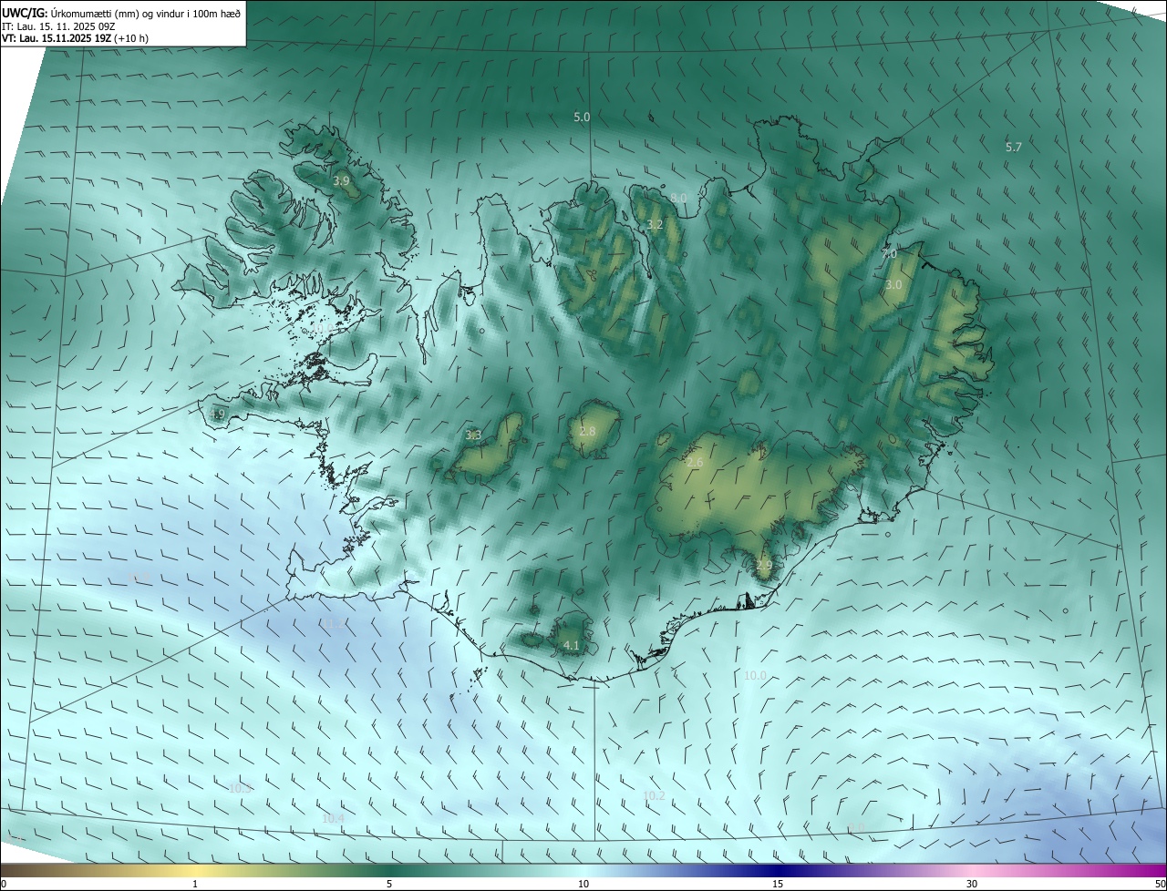
Task: Click the 10.3 value in the southwest sea
Action: 239,788
